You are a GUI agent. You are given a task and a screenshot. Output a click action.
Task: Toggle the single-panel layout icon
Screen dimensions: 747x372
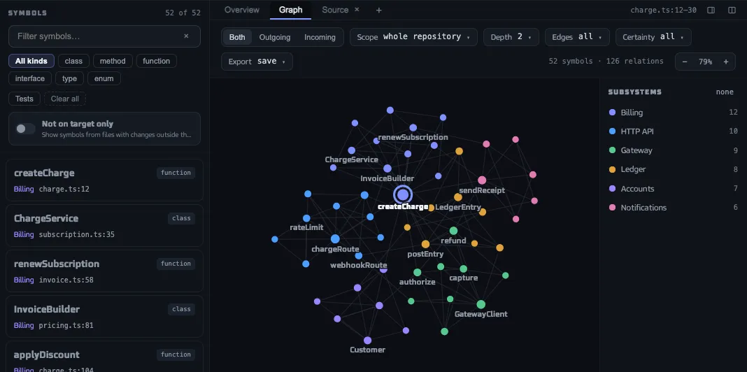(711, 10)
